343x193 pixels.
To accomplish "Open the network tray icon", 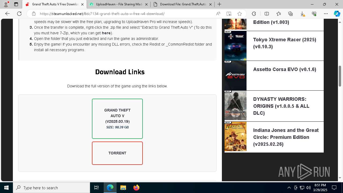I will (x=302, y=188).
